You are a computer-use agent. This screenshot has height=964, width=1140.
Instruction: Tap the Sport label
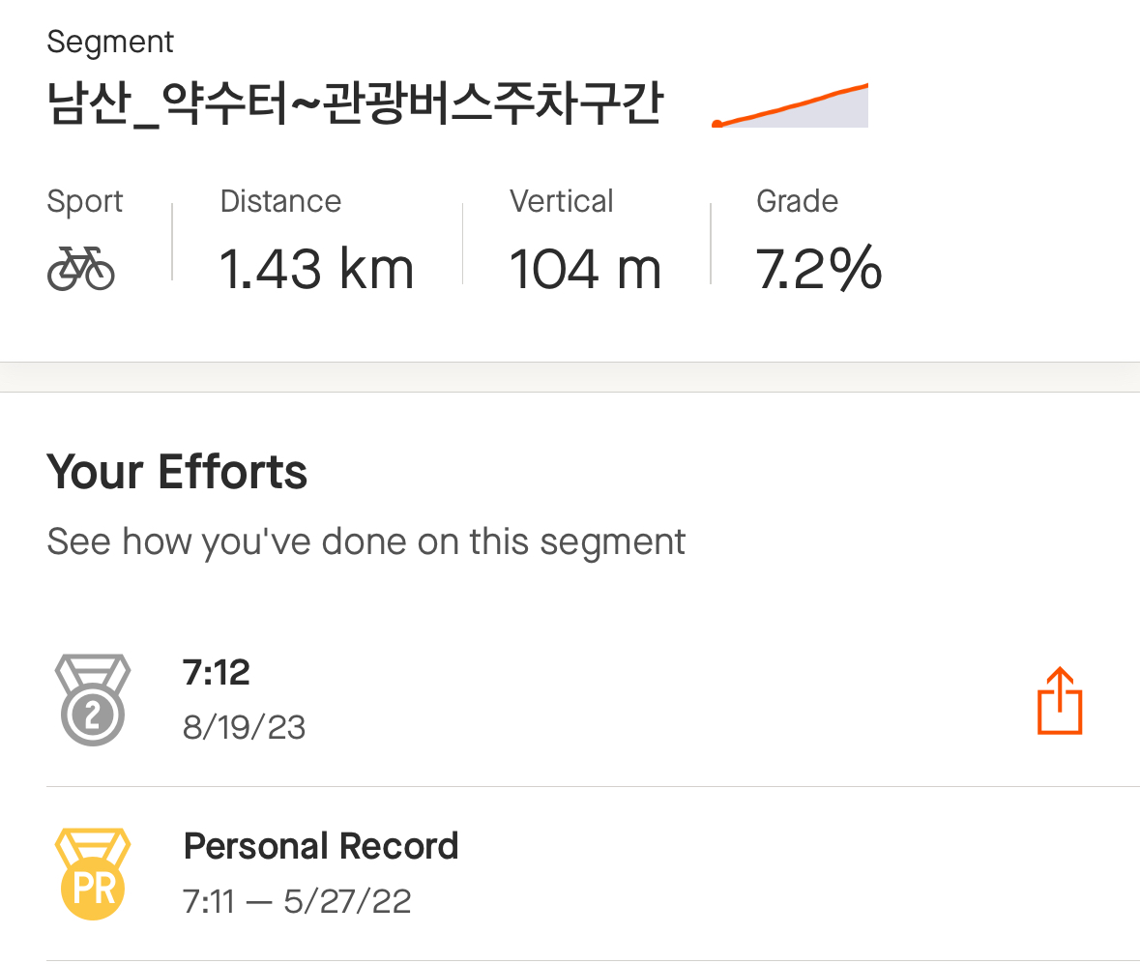click(84, 202)
